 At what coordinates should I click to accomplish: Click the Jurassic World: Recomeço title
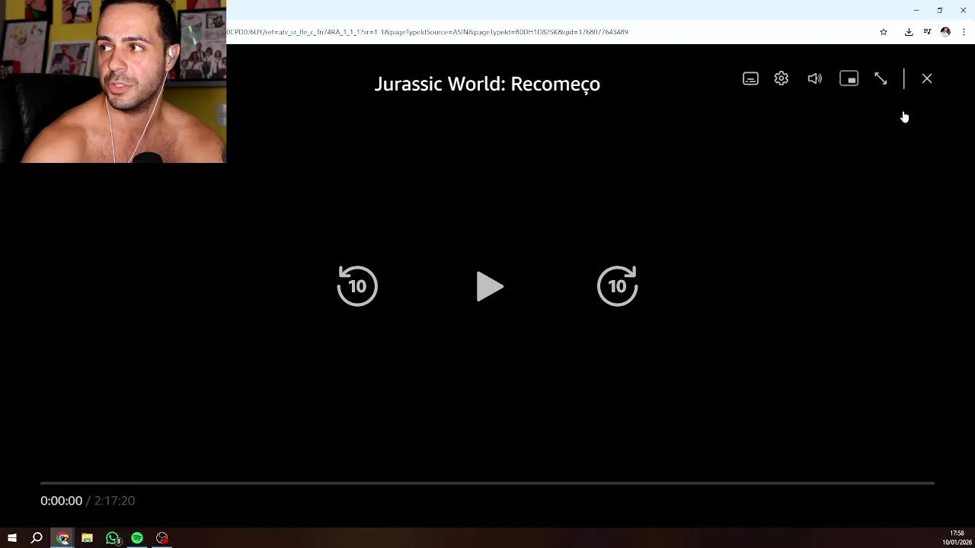(x=487, y=84)
